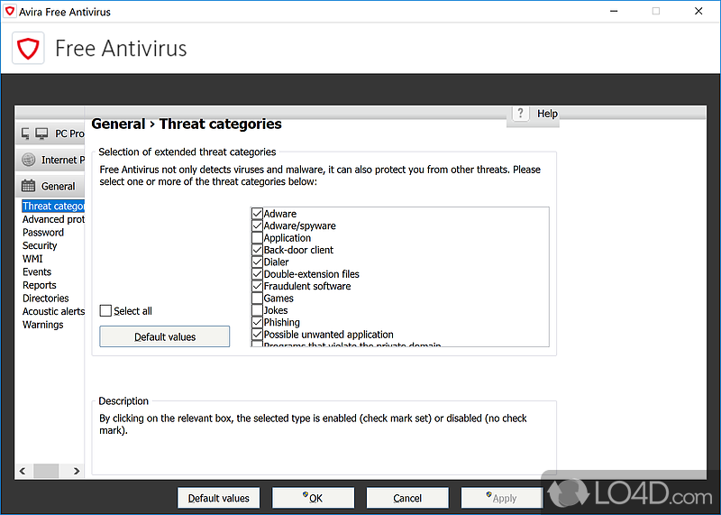Check the Jokes threat category
Viewport: 721px width, 515px height.
[x=258, y=310]
